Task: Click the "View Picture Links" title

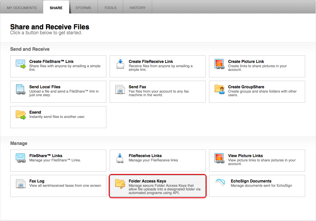Action: (x=246, y=156)
